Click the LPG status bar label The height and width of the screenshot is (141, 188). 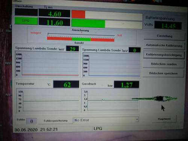coord(98,129)
